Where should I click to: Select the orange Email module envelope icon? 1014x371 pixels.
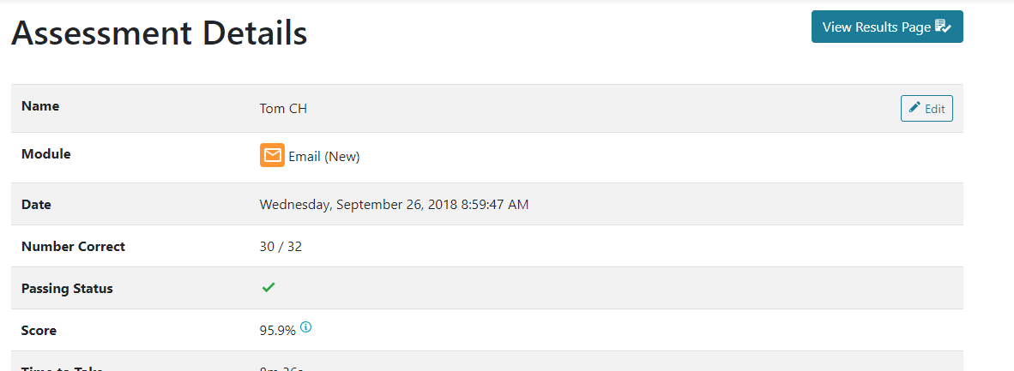coord(272,155)
